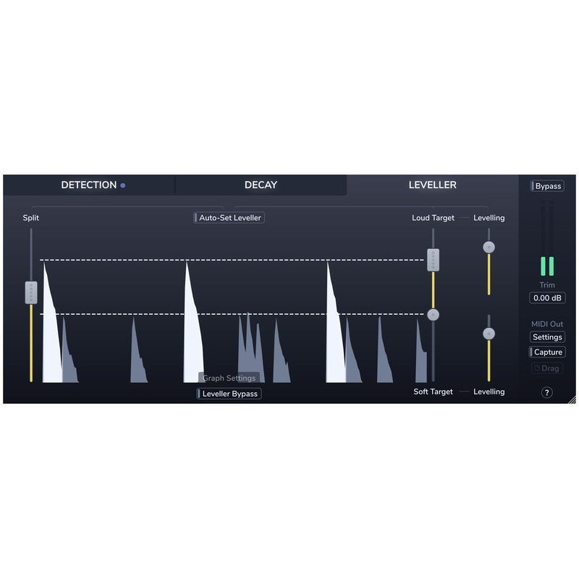Click the Loud Target slider handle

click(x=434, y=258)
